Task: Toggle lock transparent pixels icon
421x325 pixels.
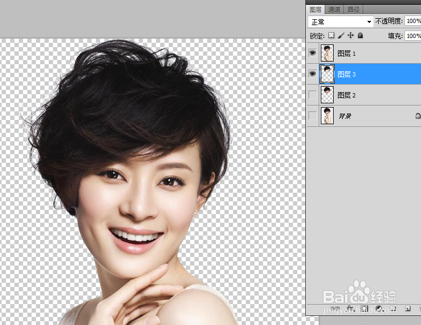Action: [332, 35]
